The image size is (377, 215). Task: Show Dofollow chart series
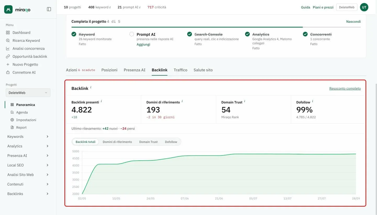(x=171, y=142)
